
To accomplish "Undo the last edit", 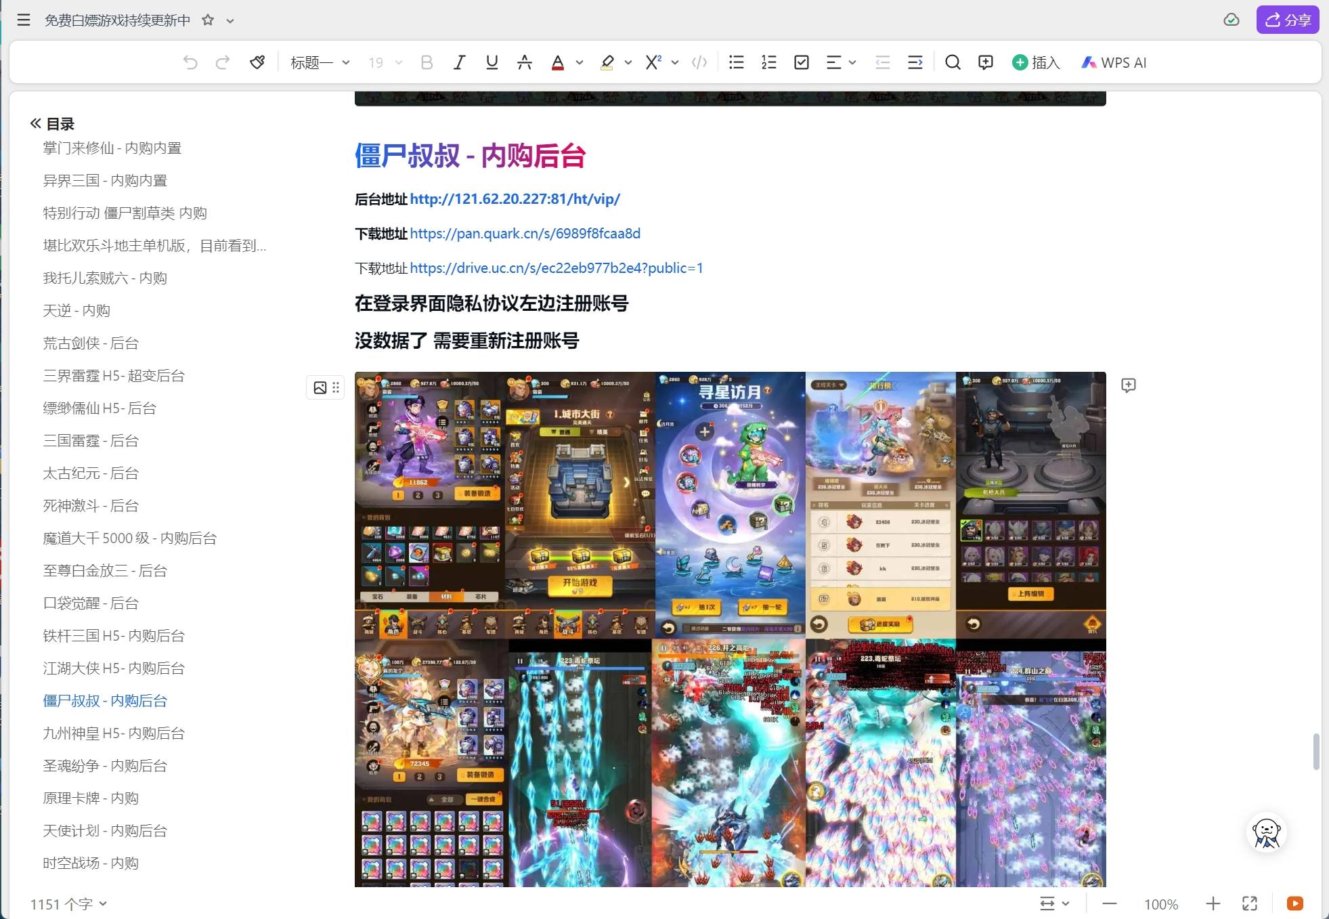I will click(x=190, y=62).
